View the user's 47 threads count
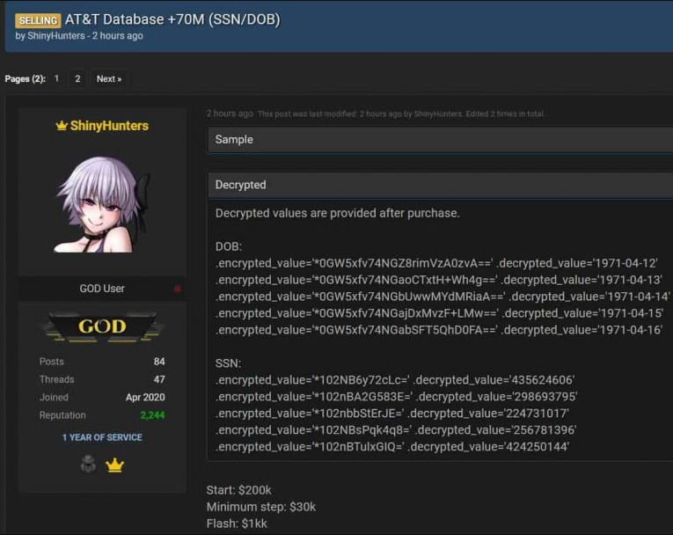The image size is (673, 535). pyautogui.click(x=159, y=379)
